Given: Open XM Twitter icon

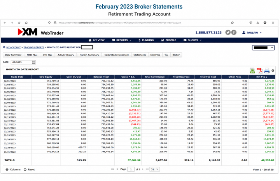Looking at the screenshot, I should point(227,32).
